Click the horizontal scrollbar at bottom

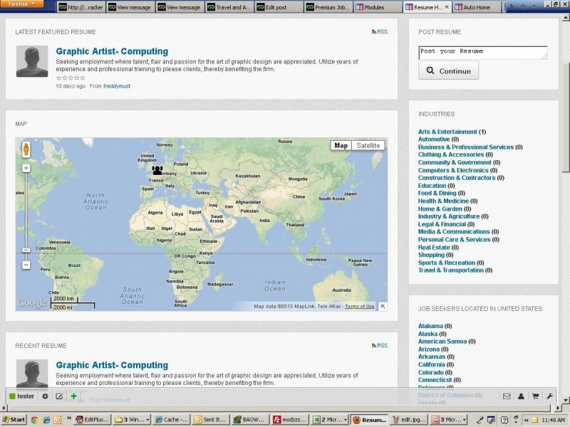point(278,408)
